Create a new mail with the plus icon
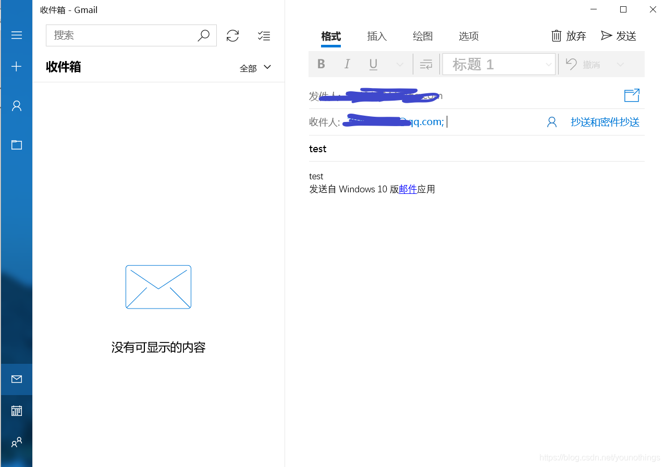The height and width of the screenshot is (467, 665). click(16, 66)
